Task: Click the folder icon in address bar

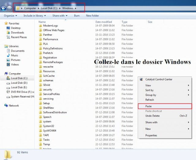Action: [x=18, y=8]
